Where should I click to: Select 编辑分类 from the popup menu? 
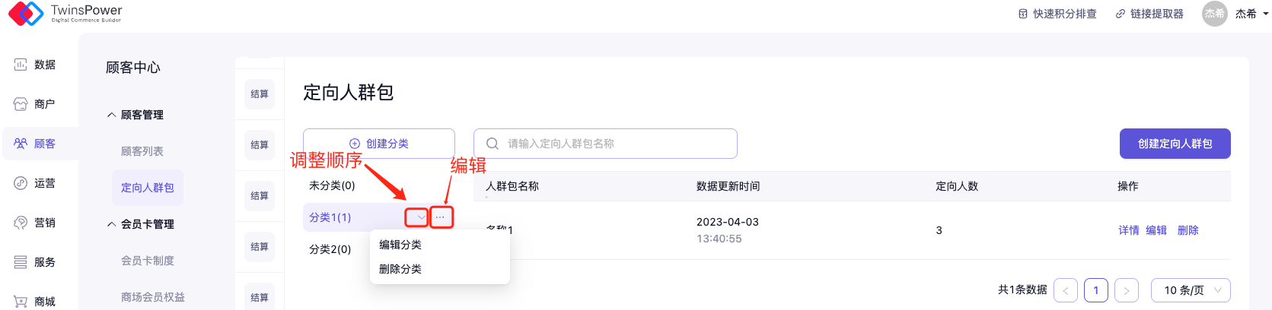400,245
